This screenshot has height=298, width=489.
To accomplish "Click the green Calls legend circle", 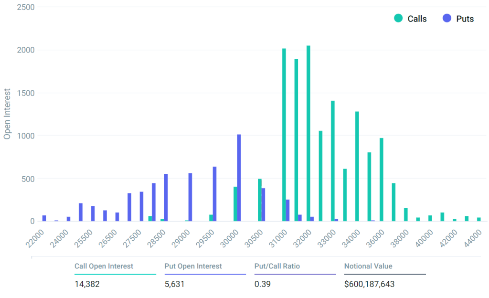I will click(x=398, y=19).
